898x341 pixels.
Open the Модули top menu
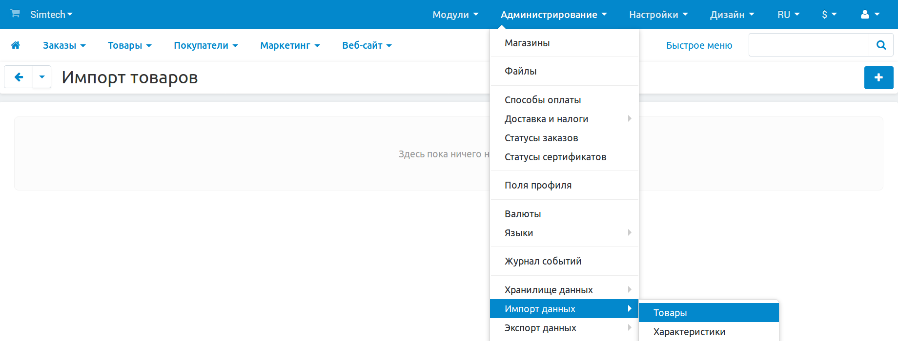455,15
